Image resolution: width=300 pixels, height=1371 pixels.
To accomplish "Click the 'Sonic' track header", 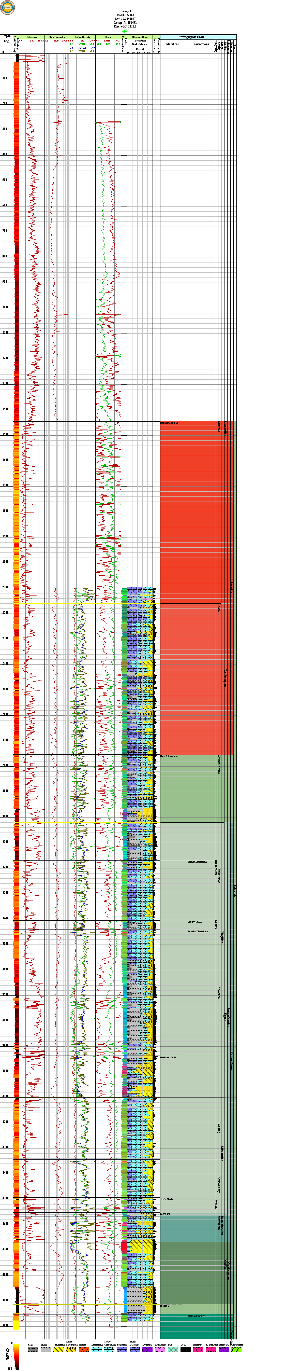I will tap(108, 37).
